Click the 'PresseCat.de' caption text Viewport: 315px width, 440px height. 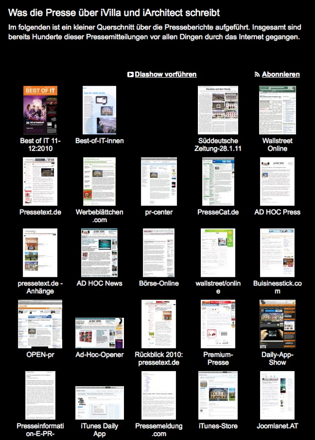[218, 212]
